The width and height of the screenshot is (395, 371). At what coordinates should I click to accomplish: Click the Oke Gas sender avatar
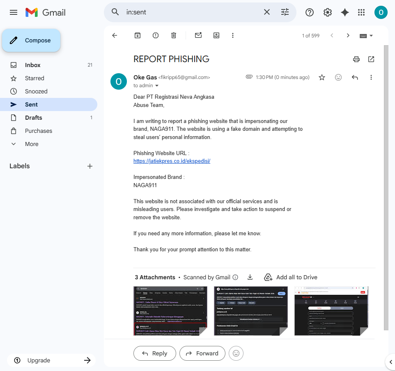click(119, 81)
